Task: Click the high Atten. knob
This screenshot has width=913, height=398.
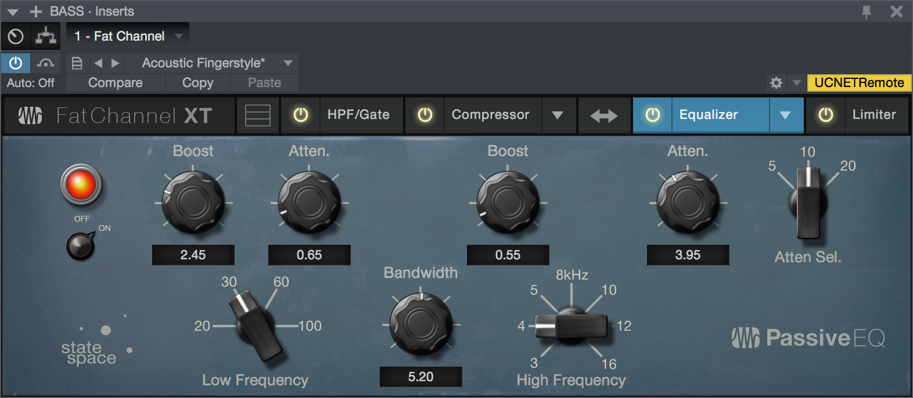Action: (688, 203)
